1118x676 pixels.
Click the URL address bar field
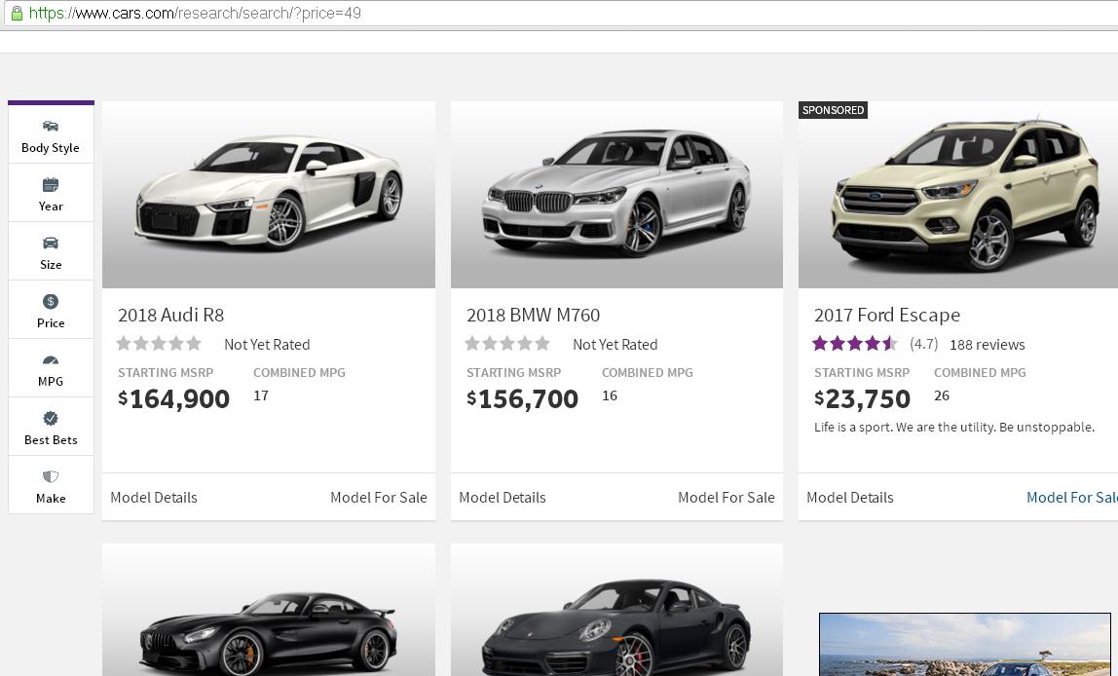point(560,13)
